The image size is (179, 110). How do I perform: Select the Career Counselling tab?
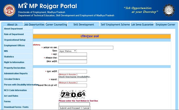[x=56, y=25]
